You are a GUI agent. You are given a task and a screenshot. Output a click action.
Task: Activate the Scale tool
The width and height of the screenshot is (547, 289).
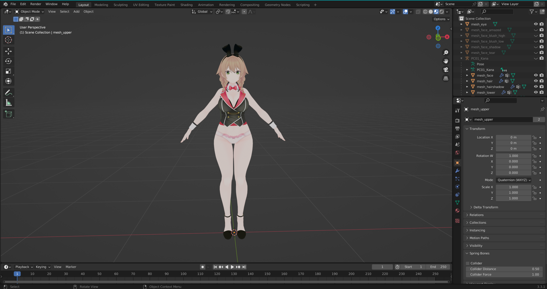pos(9,71)
